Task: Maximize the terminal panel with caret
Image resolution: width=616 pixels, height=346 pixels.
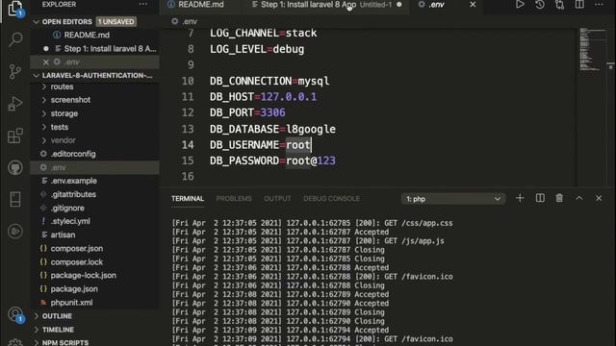Action: 579,199
